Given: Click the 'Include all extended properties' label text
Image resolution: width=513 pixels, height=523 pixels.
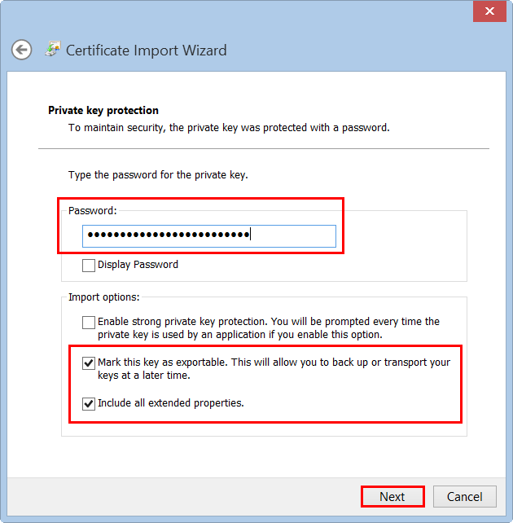Looking at the screenshot, I should (x=171, y=403).
